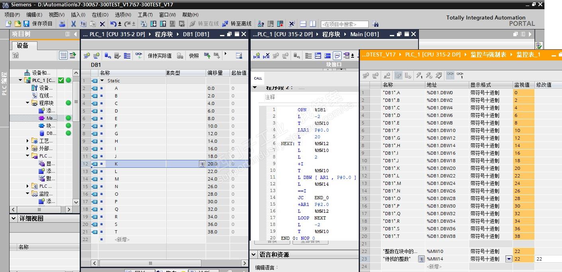Expand the External sources (外部) tree node
Screen dimensions: 562x272
[x=28, y=148]
